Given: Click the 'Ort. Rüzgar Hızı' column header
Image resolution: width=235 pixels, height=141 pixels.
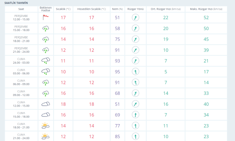Looking at the screenshot, I should (x=166, y=9).
